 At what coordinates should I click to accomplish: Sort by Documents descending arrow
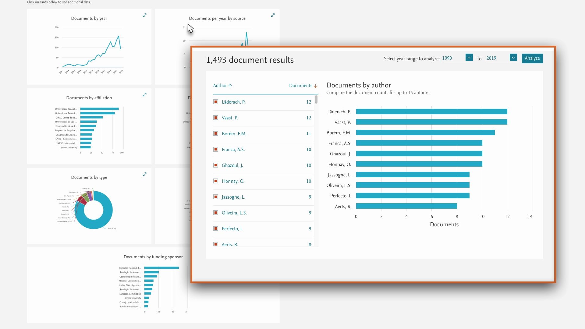pos(315,86)
